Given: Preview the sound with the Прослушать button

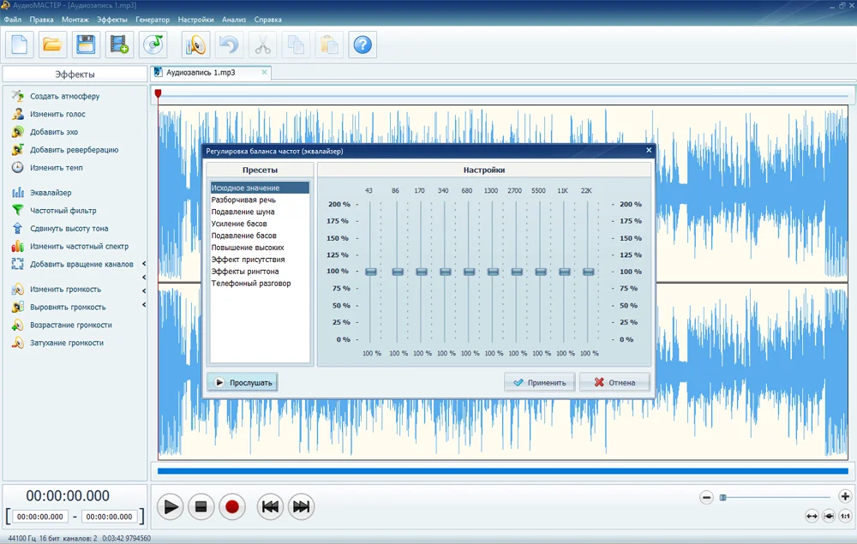Looking at the screenshot, I should (243, 383).
